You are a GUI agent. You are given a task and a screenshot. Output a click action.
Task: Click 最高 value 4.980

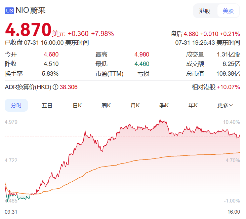(x=142, y=54)
